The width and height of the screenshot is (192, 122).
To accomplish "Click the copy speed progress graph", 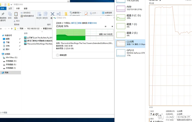I will point(85,35).
